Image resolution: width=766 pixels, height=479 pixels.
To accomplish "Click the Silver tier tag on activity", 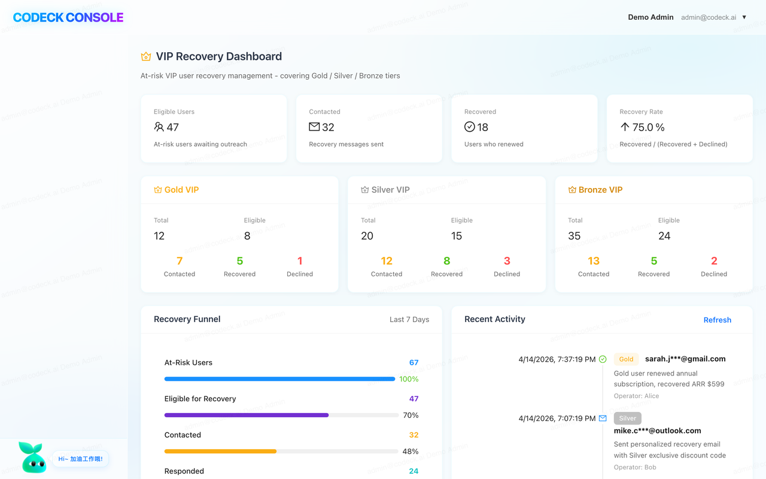I will [x=628, y=419].
